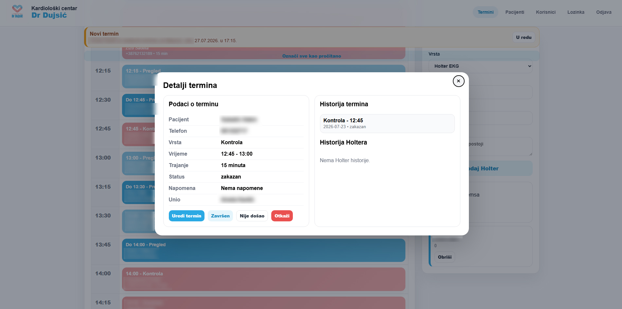Select the Kontrola - 12:45 history entry
The width and height of the screenshot is (622, 309).
coord(387,123)
